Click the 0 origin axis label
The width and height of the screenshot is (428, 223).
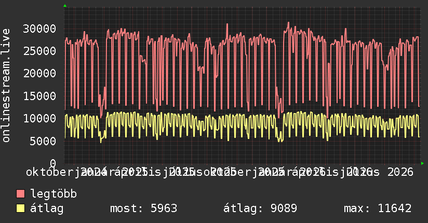tap(53, 163)
